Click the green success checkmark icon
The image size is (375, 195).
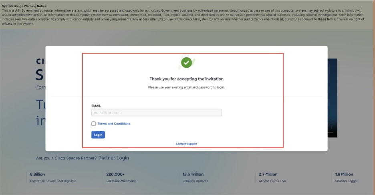[186, 62]
